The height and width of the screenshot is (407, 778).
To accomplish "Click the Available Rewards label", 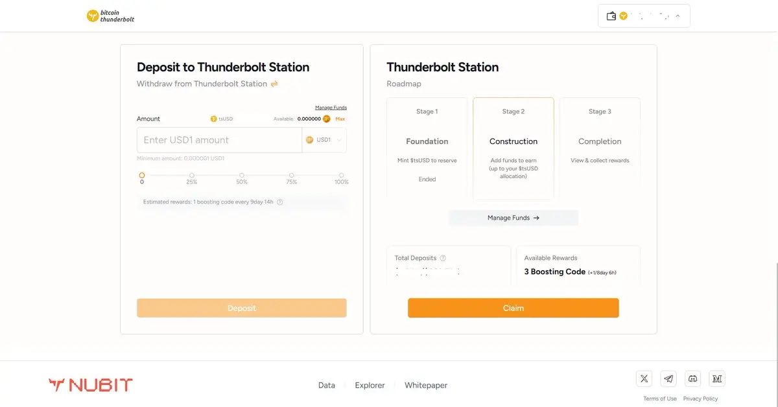I will [550, 258].
